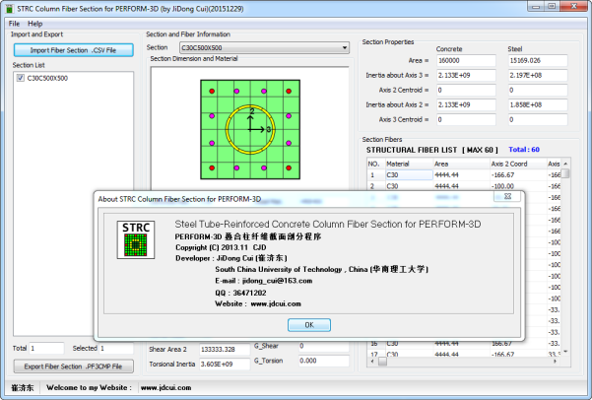Click the scroll-up arrow of the fiber list
This screenshot has height=400, width=592.
point(565,164)
